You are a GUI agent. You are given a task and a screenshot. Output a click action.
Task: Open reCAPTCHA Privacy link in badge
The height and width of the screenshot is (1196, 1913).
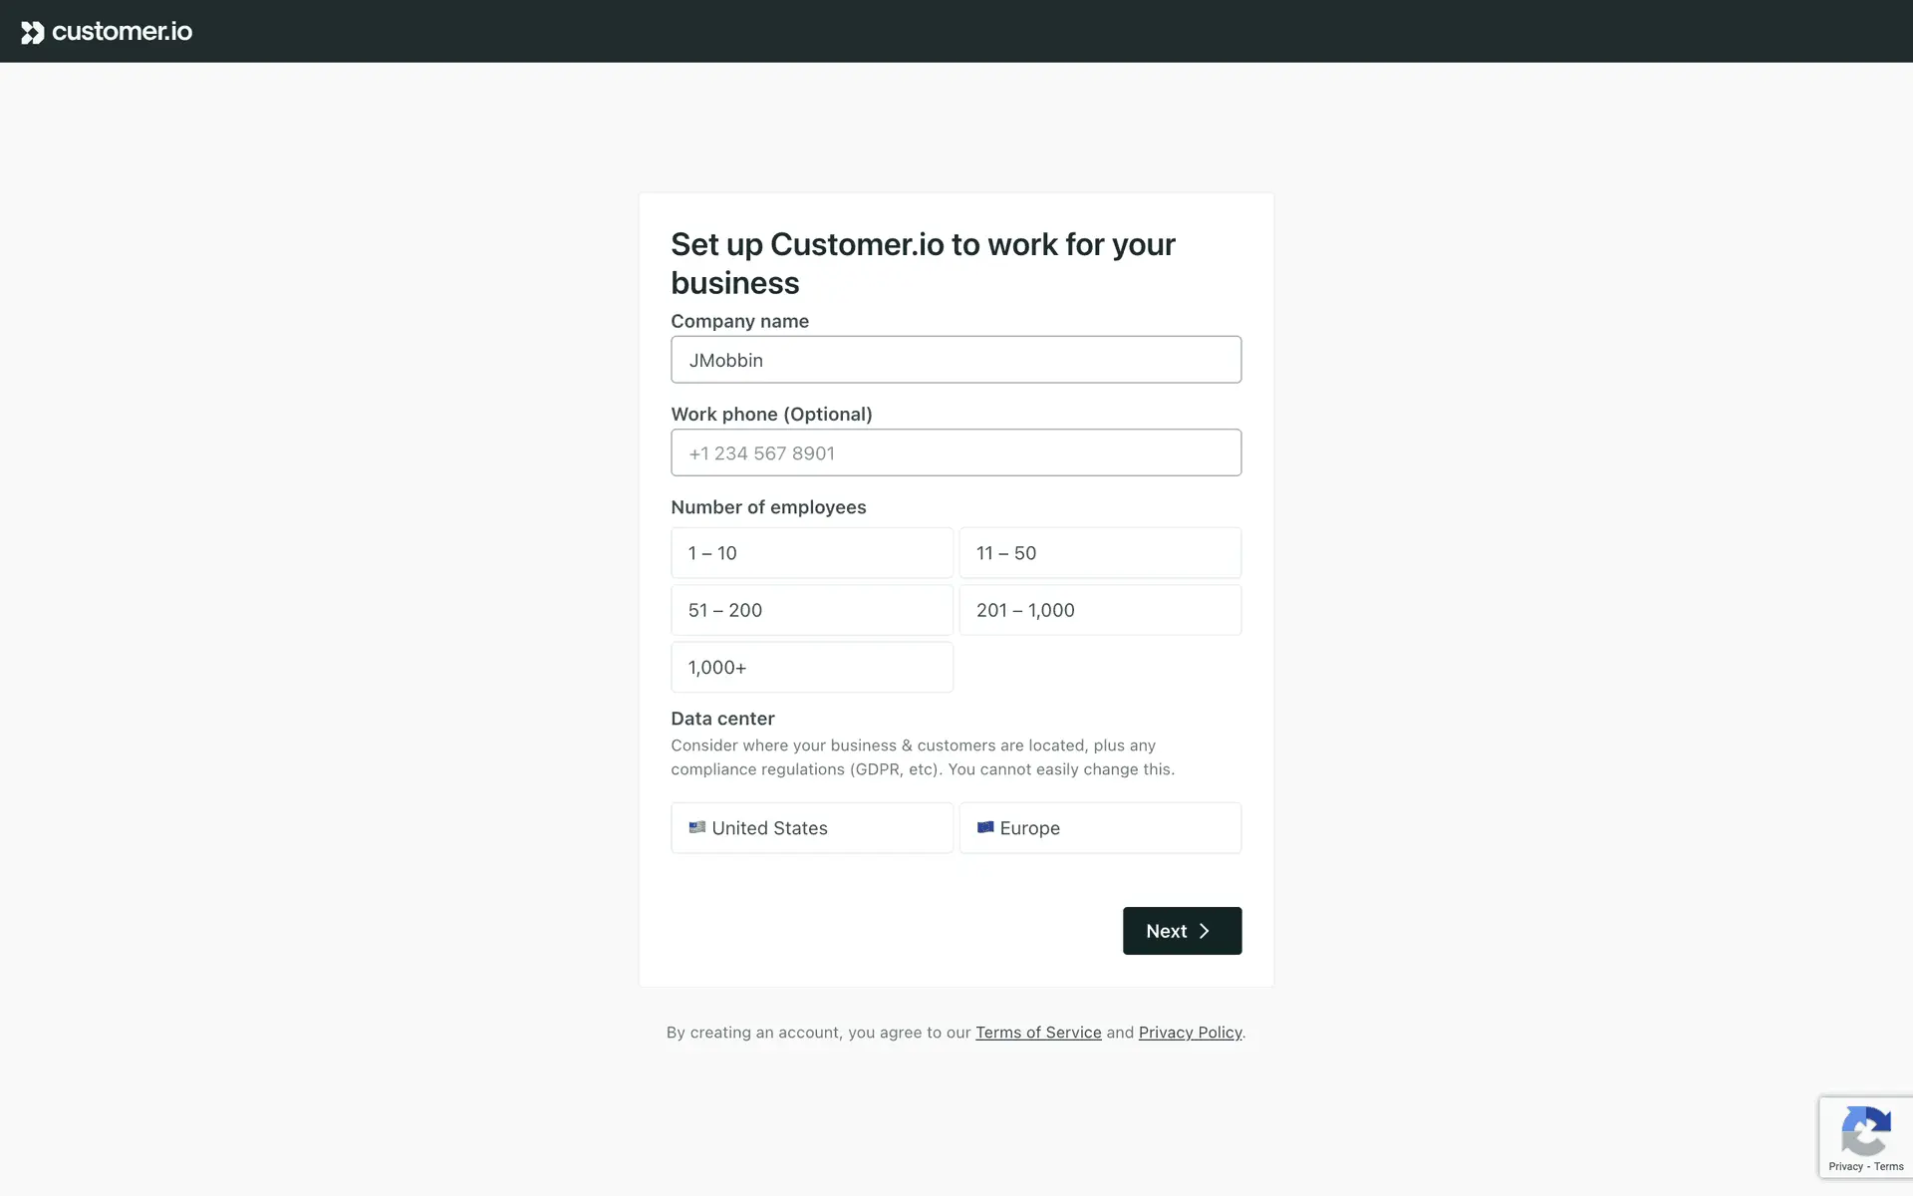1845,1166
